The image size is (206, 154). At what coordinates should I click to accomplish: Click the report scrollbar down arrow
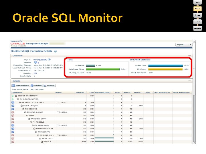194,143
